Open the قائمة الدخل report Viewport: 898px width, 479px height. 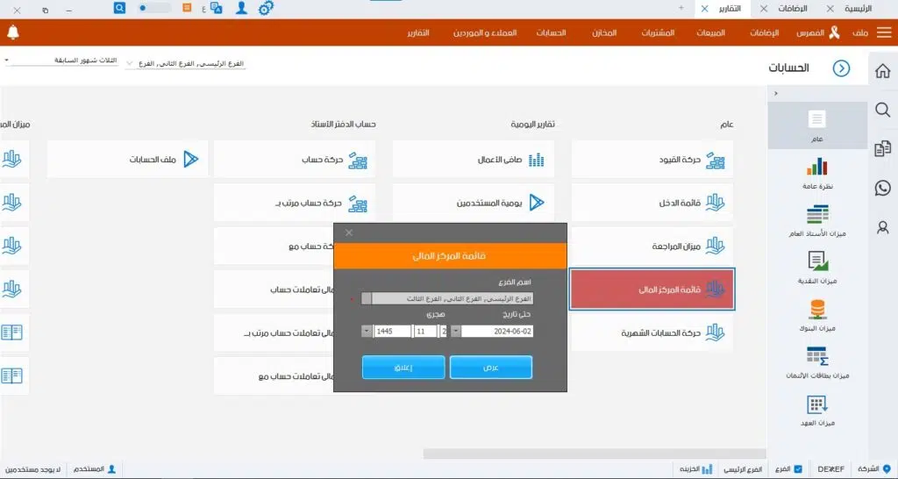click(652, 203)
